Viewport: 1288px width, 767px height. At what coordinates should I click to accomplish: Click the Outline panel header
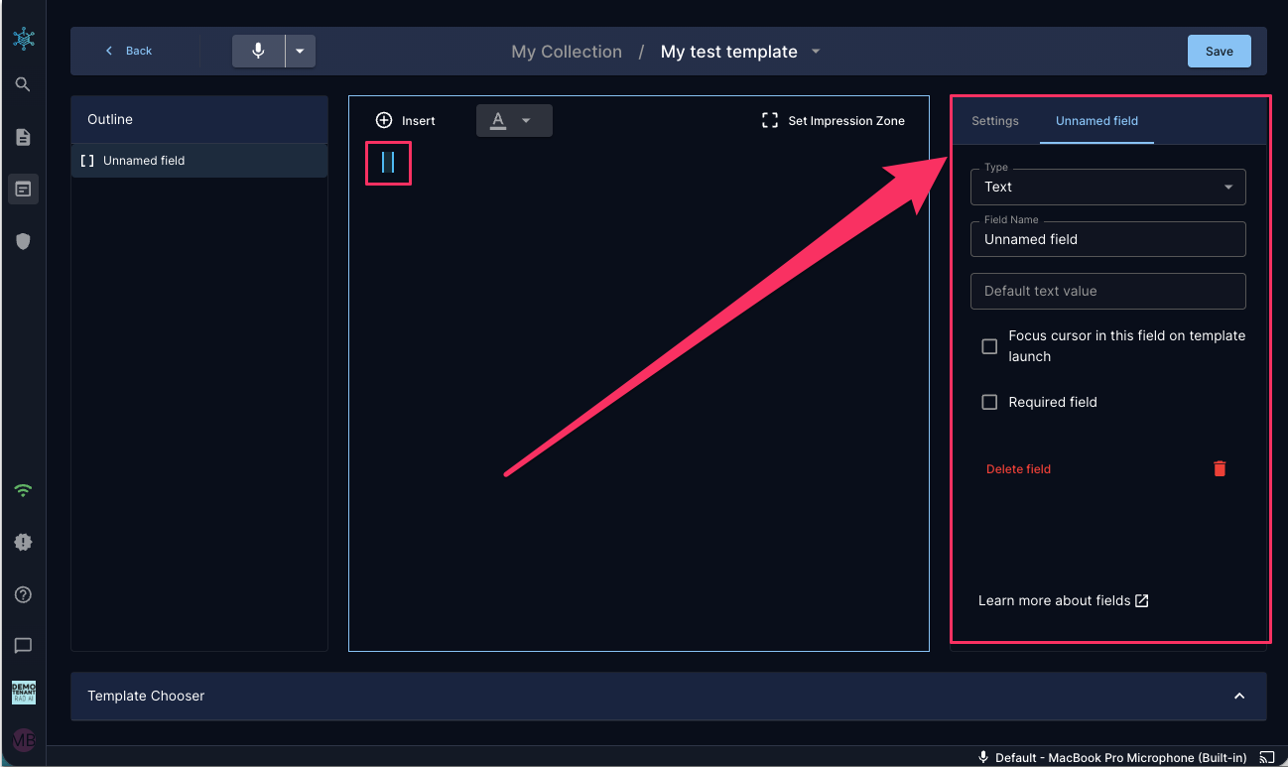click(x=199, y=119)
